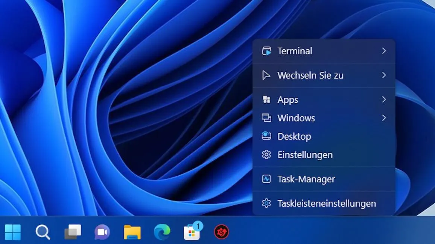Expand the Terminal submenu chevron
The image size is (435, 244).
[384, 51]
